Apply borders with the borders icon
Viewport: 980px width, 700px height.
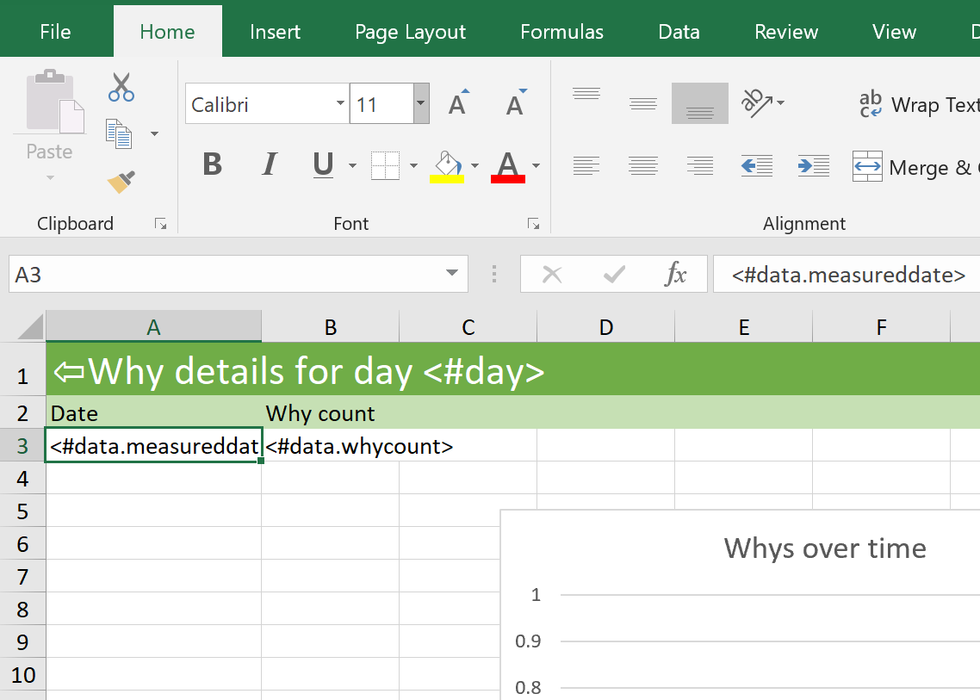(x=385, y=165)
